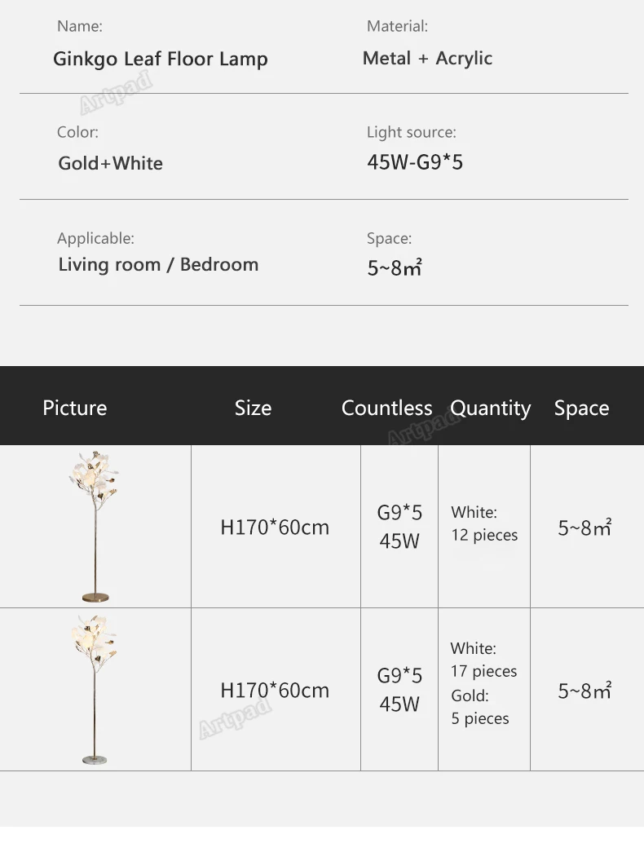
Task: Click the Applicable label
Action: [x=95, y=238]
